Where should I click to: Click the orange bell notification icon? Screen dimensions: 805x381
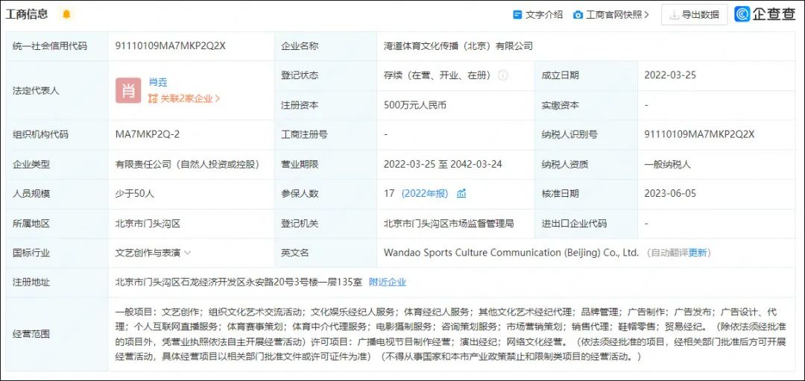[x=66, y=14]
